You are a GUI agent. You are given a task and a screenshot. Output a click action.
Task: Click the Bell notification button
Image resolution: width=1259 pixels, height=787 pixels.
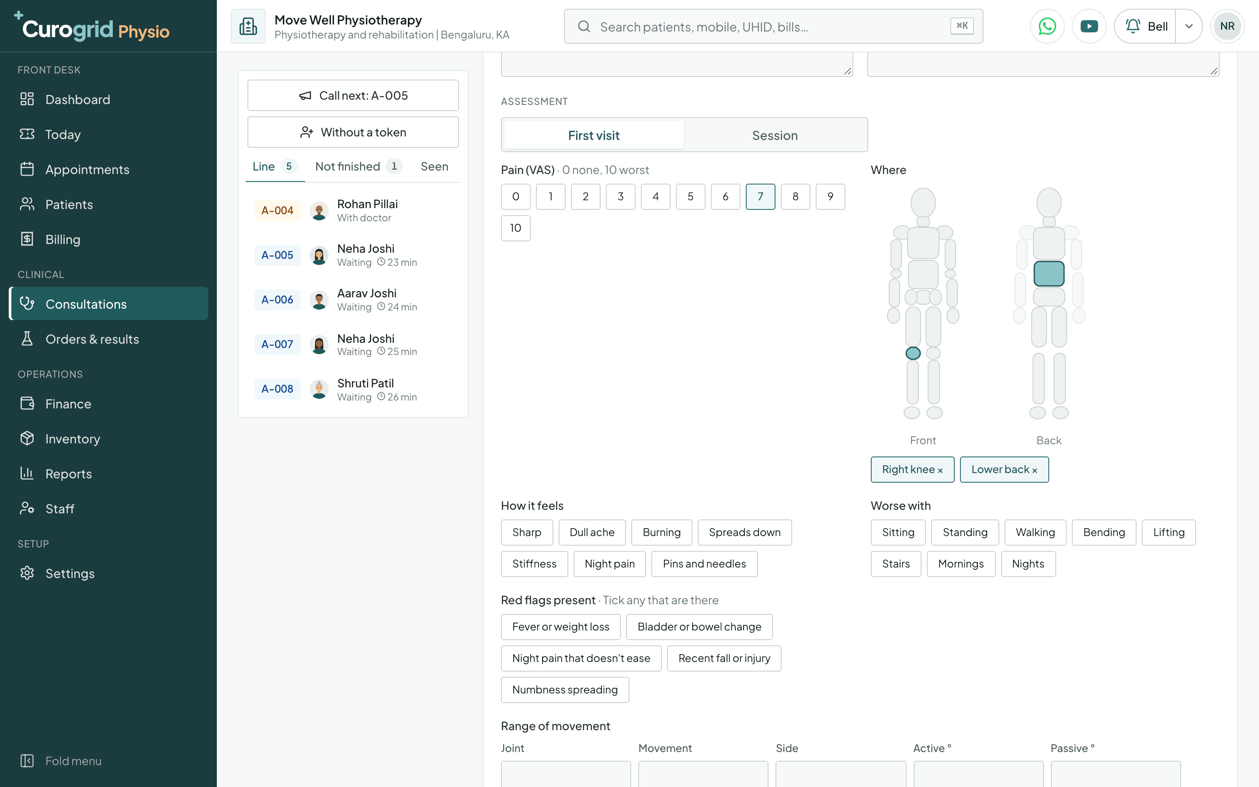[1146, 26]
